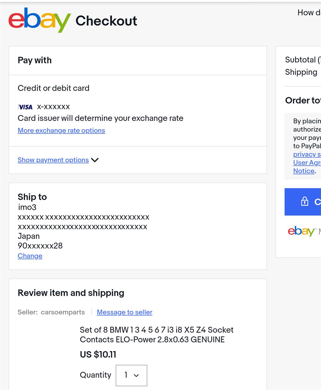Click the masked VISA card number
The width and height of the screenshot is (321, 390).
[x=53, y=107]
